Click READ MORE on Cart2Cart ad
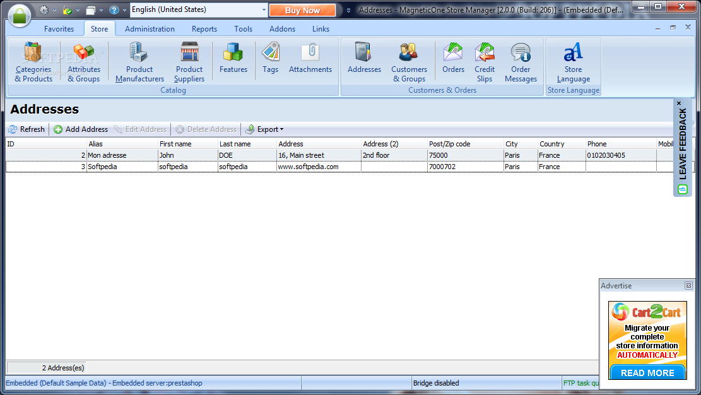Image resolution: width=701 pixels, height=395 pixels. (x=647, y=373)
